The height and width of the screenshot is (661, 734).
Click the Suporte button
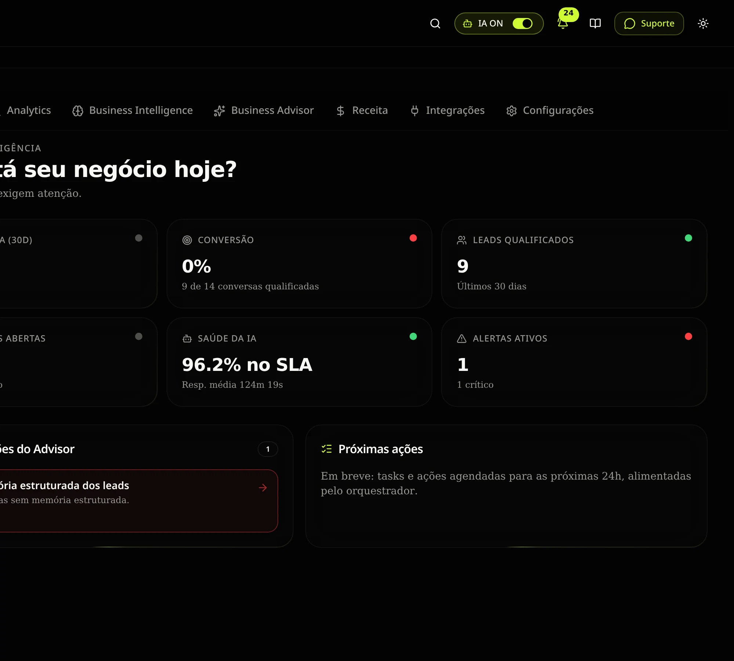(x=649, y=24)
